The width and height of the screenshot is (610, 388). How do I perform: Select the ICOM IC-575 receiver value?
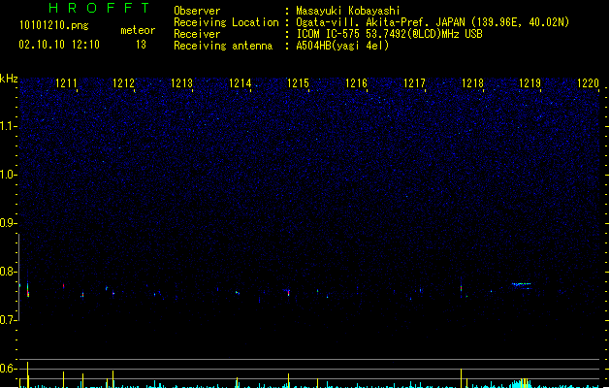[x=390, y=34]
